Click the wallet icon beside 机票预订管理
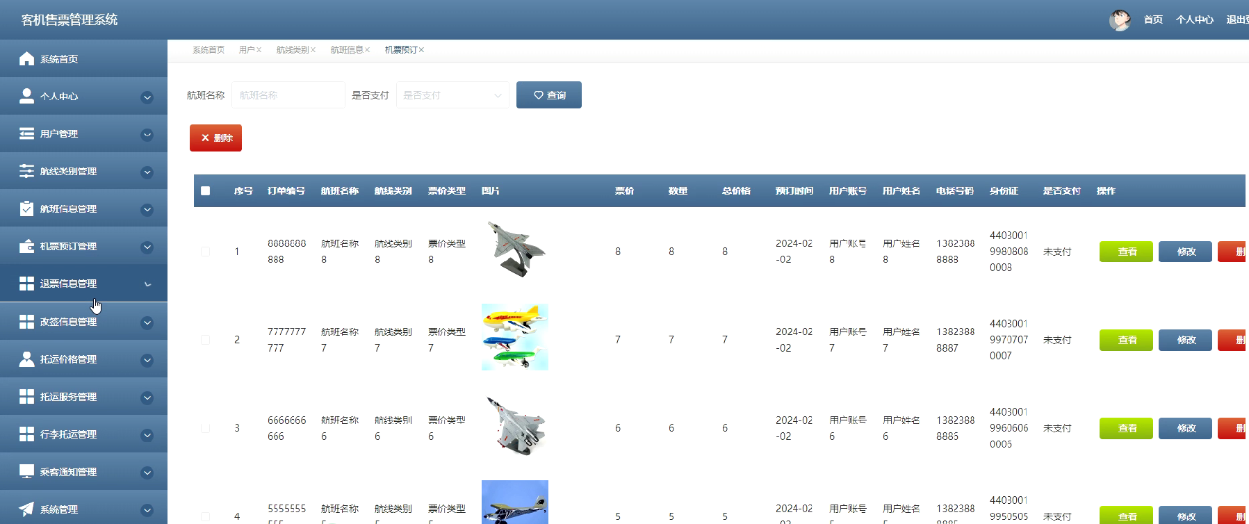Viewport: 1249px width, 524px height. click(26, 246)
